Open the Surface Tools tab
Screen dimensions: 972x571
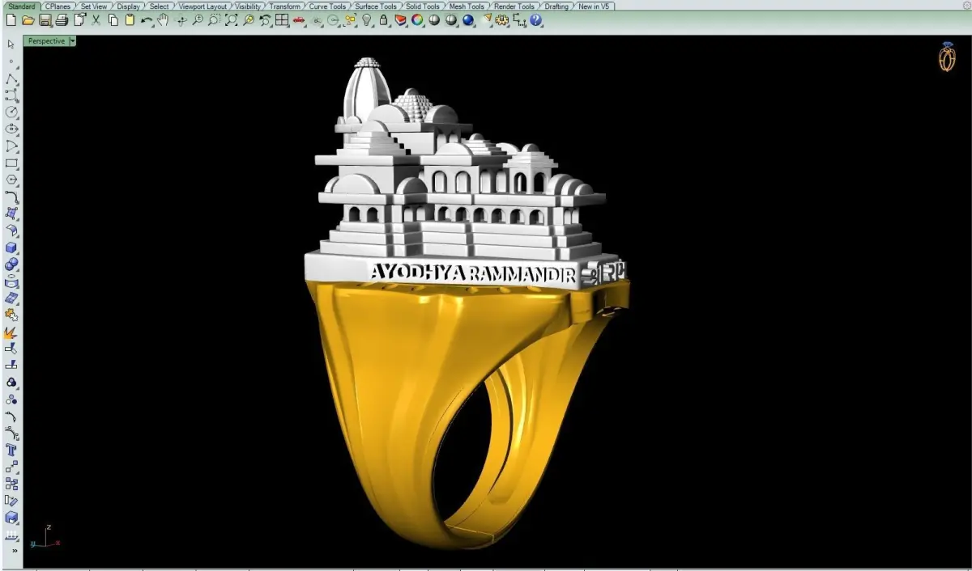coord(376,6)
